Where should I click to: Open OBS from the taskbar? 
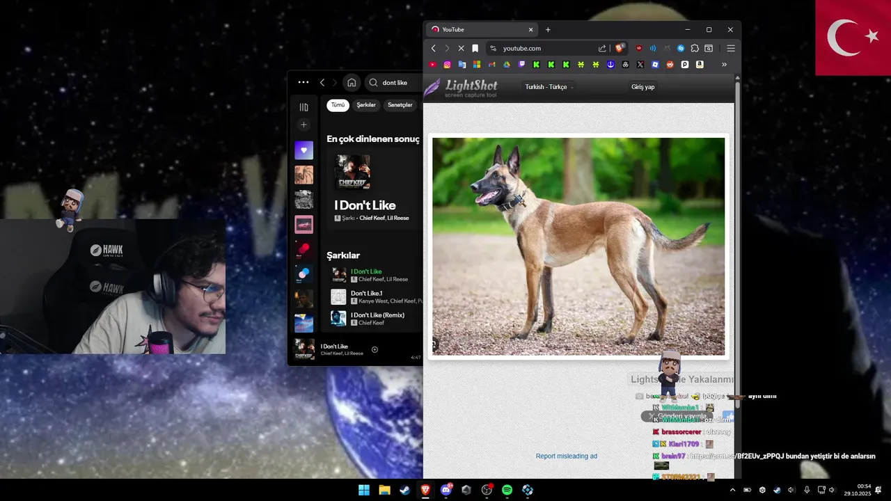(487, 490)
